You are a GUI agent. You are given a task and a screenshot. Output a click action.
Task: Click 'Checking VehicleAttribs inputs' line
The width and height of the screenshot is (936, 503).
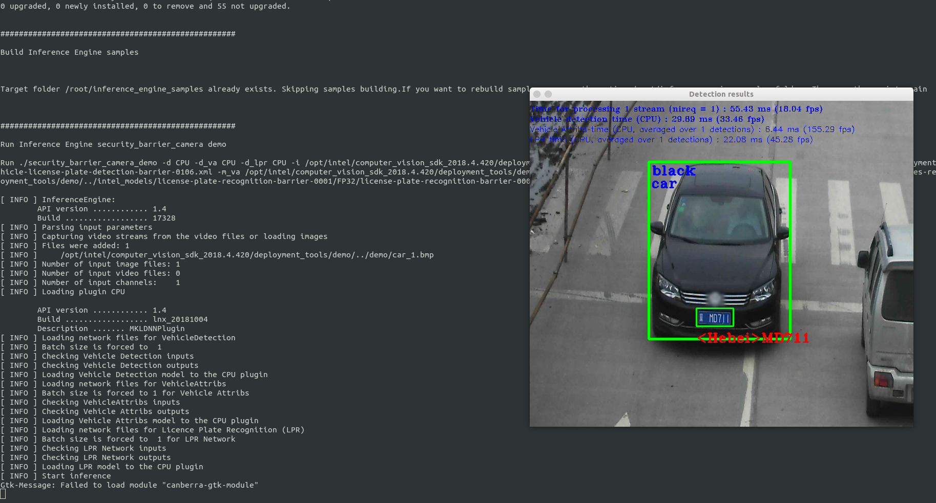90,402
